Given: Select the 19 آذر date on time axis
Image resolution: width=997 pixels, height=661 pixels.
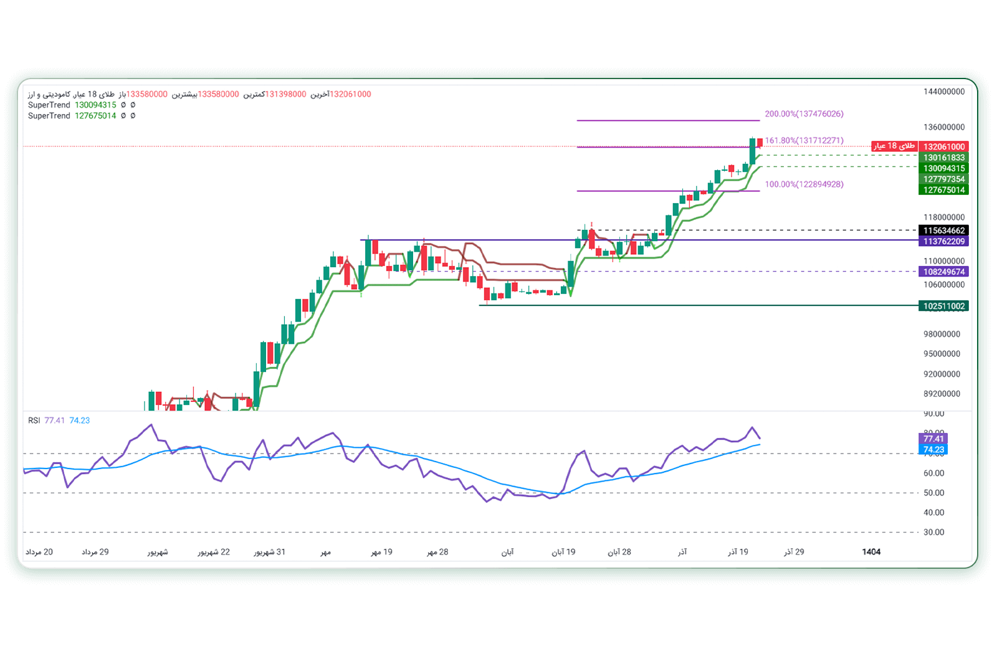Looking at the screenshot, I should [738, 552].
